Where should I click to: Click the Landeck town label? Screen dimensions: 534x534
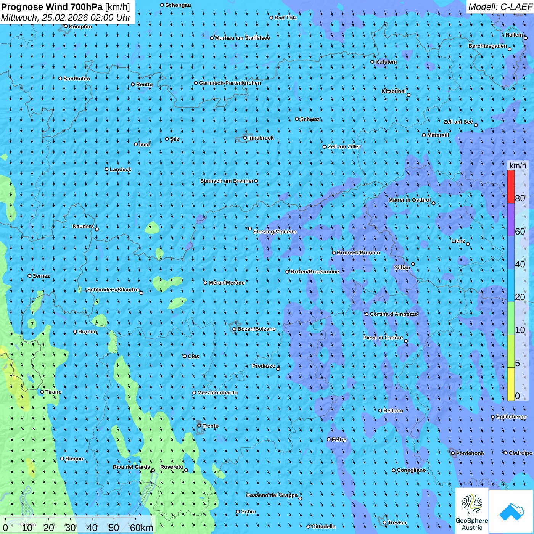pos(121,169)
